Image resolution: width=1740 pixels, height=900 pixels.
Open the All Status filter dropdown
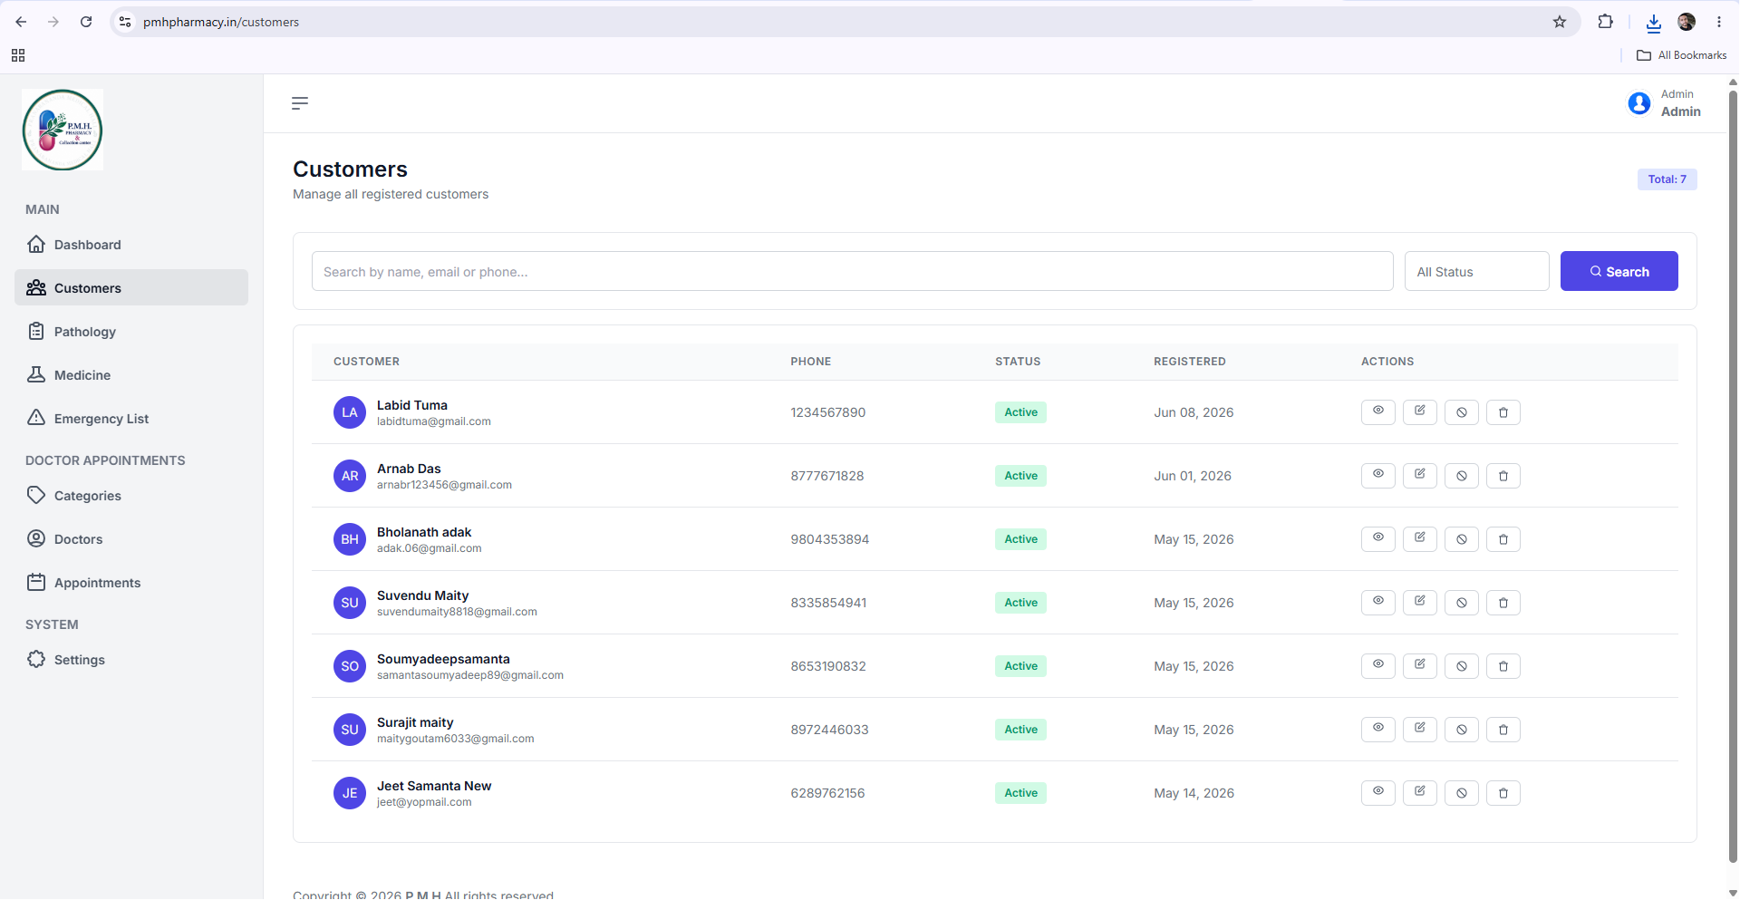click(x=1476, y=271)
